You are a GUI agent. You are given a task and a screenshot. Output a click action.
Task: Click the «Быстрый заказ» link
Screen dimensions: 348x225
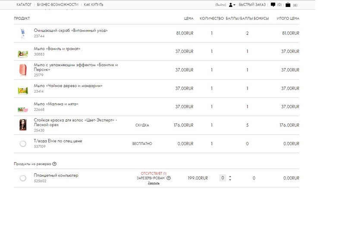click(x=252, y=5)
